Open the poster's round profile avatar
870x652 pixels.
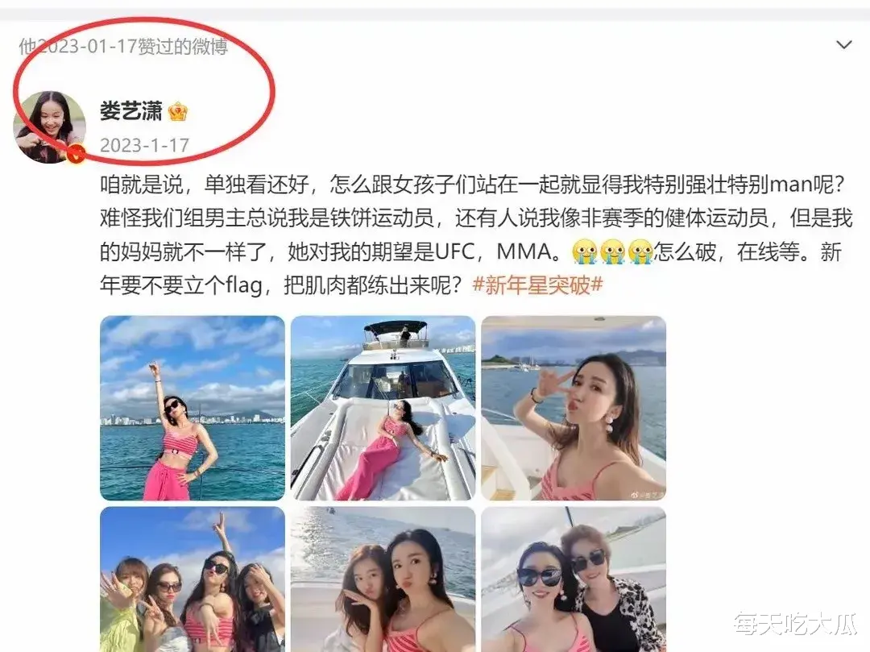coord(49,127)
